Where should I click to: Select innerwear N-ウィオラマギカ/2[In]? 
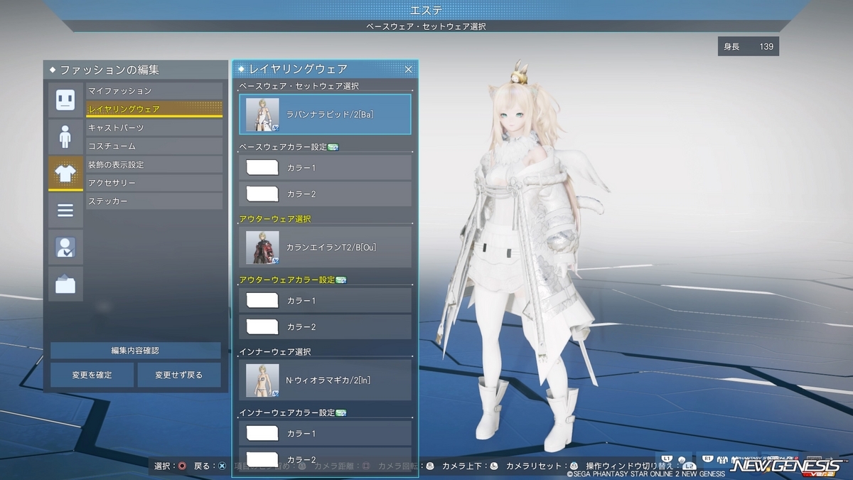[325, 380]
